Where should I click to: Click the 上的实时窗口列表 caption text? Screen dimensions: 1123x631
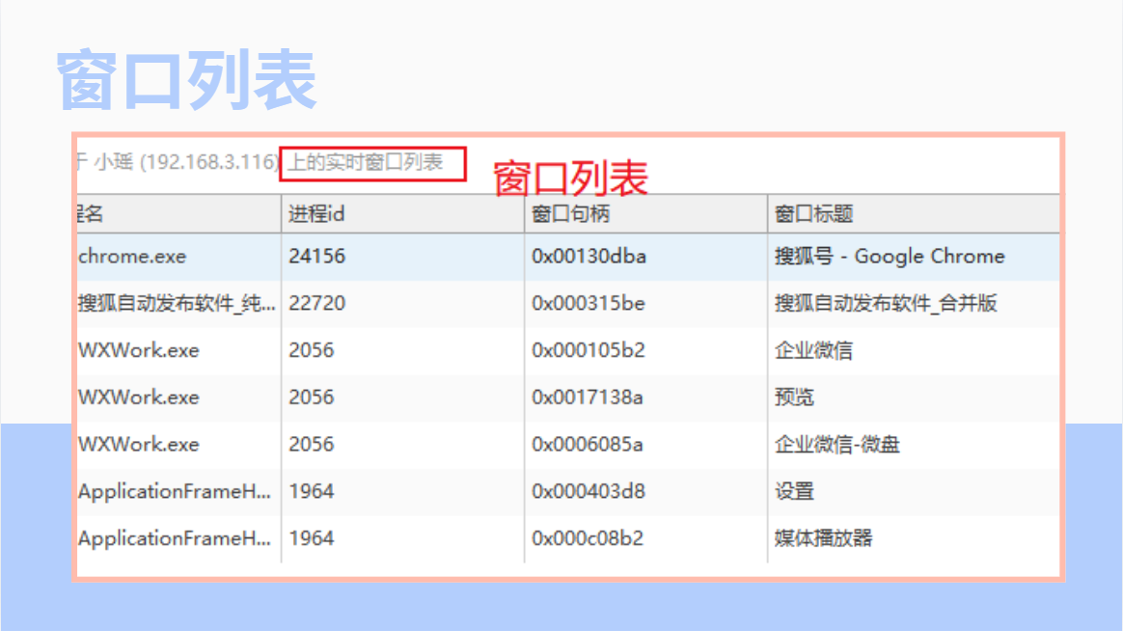[x=366, y=163]
